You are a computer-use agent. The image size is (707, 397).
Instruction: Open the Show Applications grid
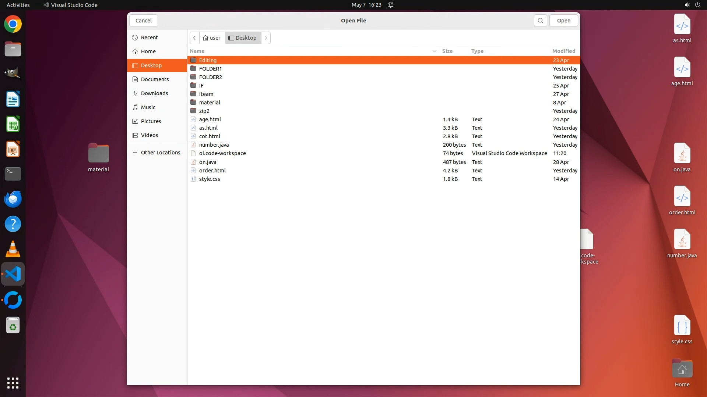click(13, 383)
